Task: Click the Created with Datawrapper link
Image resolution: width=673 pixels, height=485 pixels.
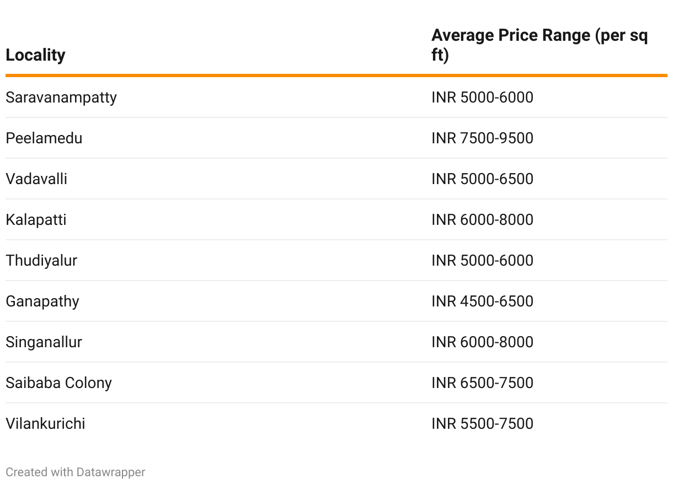Action: click(x=76, y=472)
